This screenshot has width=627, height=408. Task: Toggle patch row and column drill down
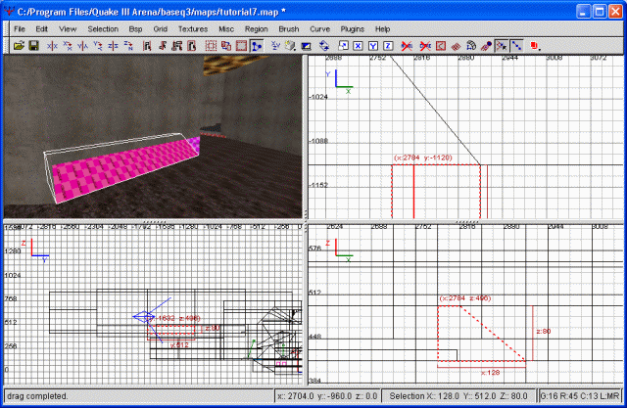[x=516, y=46]
